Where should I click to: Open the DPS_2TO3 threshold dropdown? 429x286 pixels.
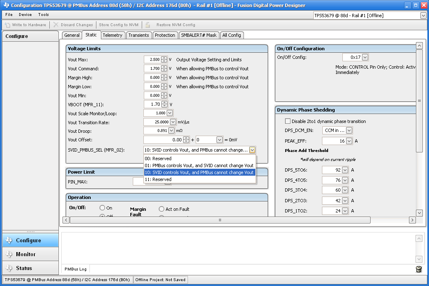[x=345, y=201]
